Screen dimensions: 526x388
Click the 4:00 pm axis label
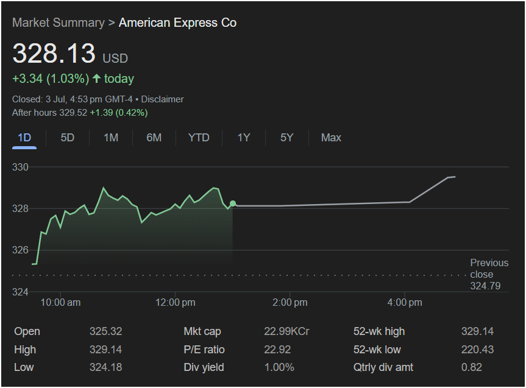(405, 303)
